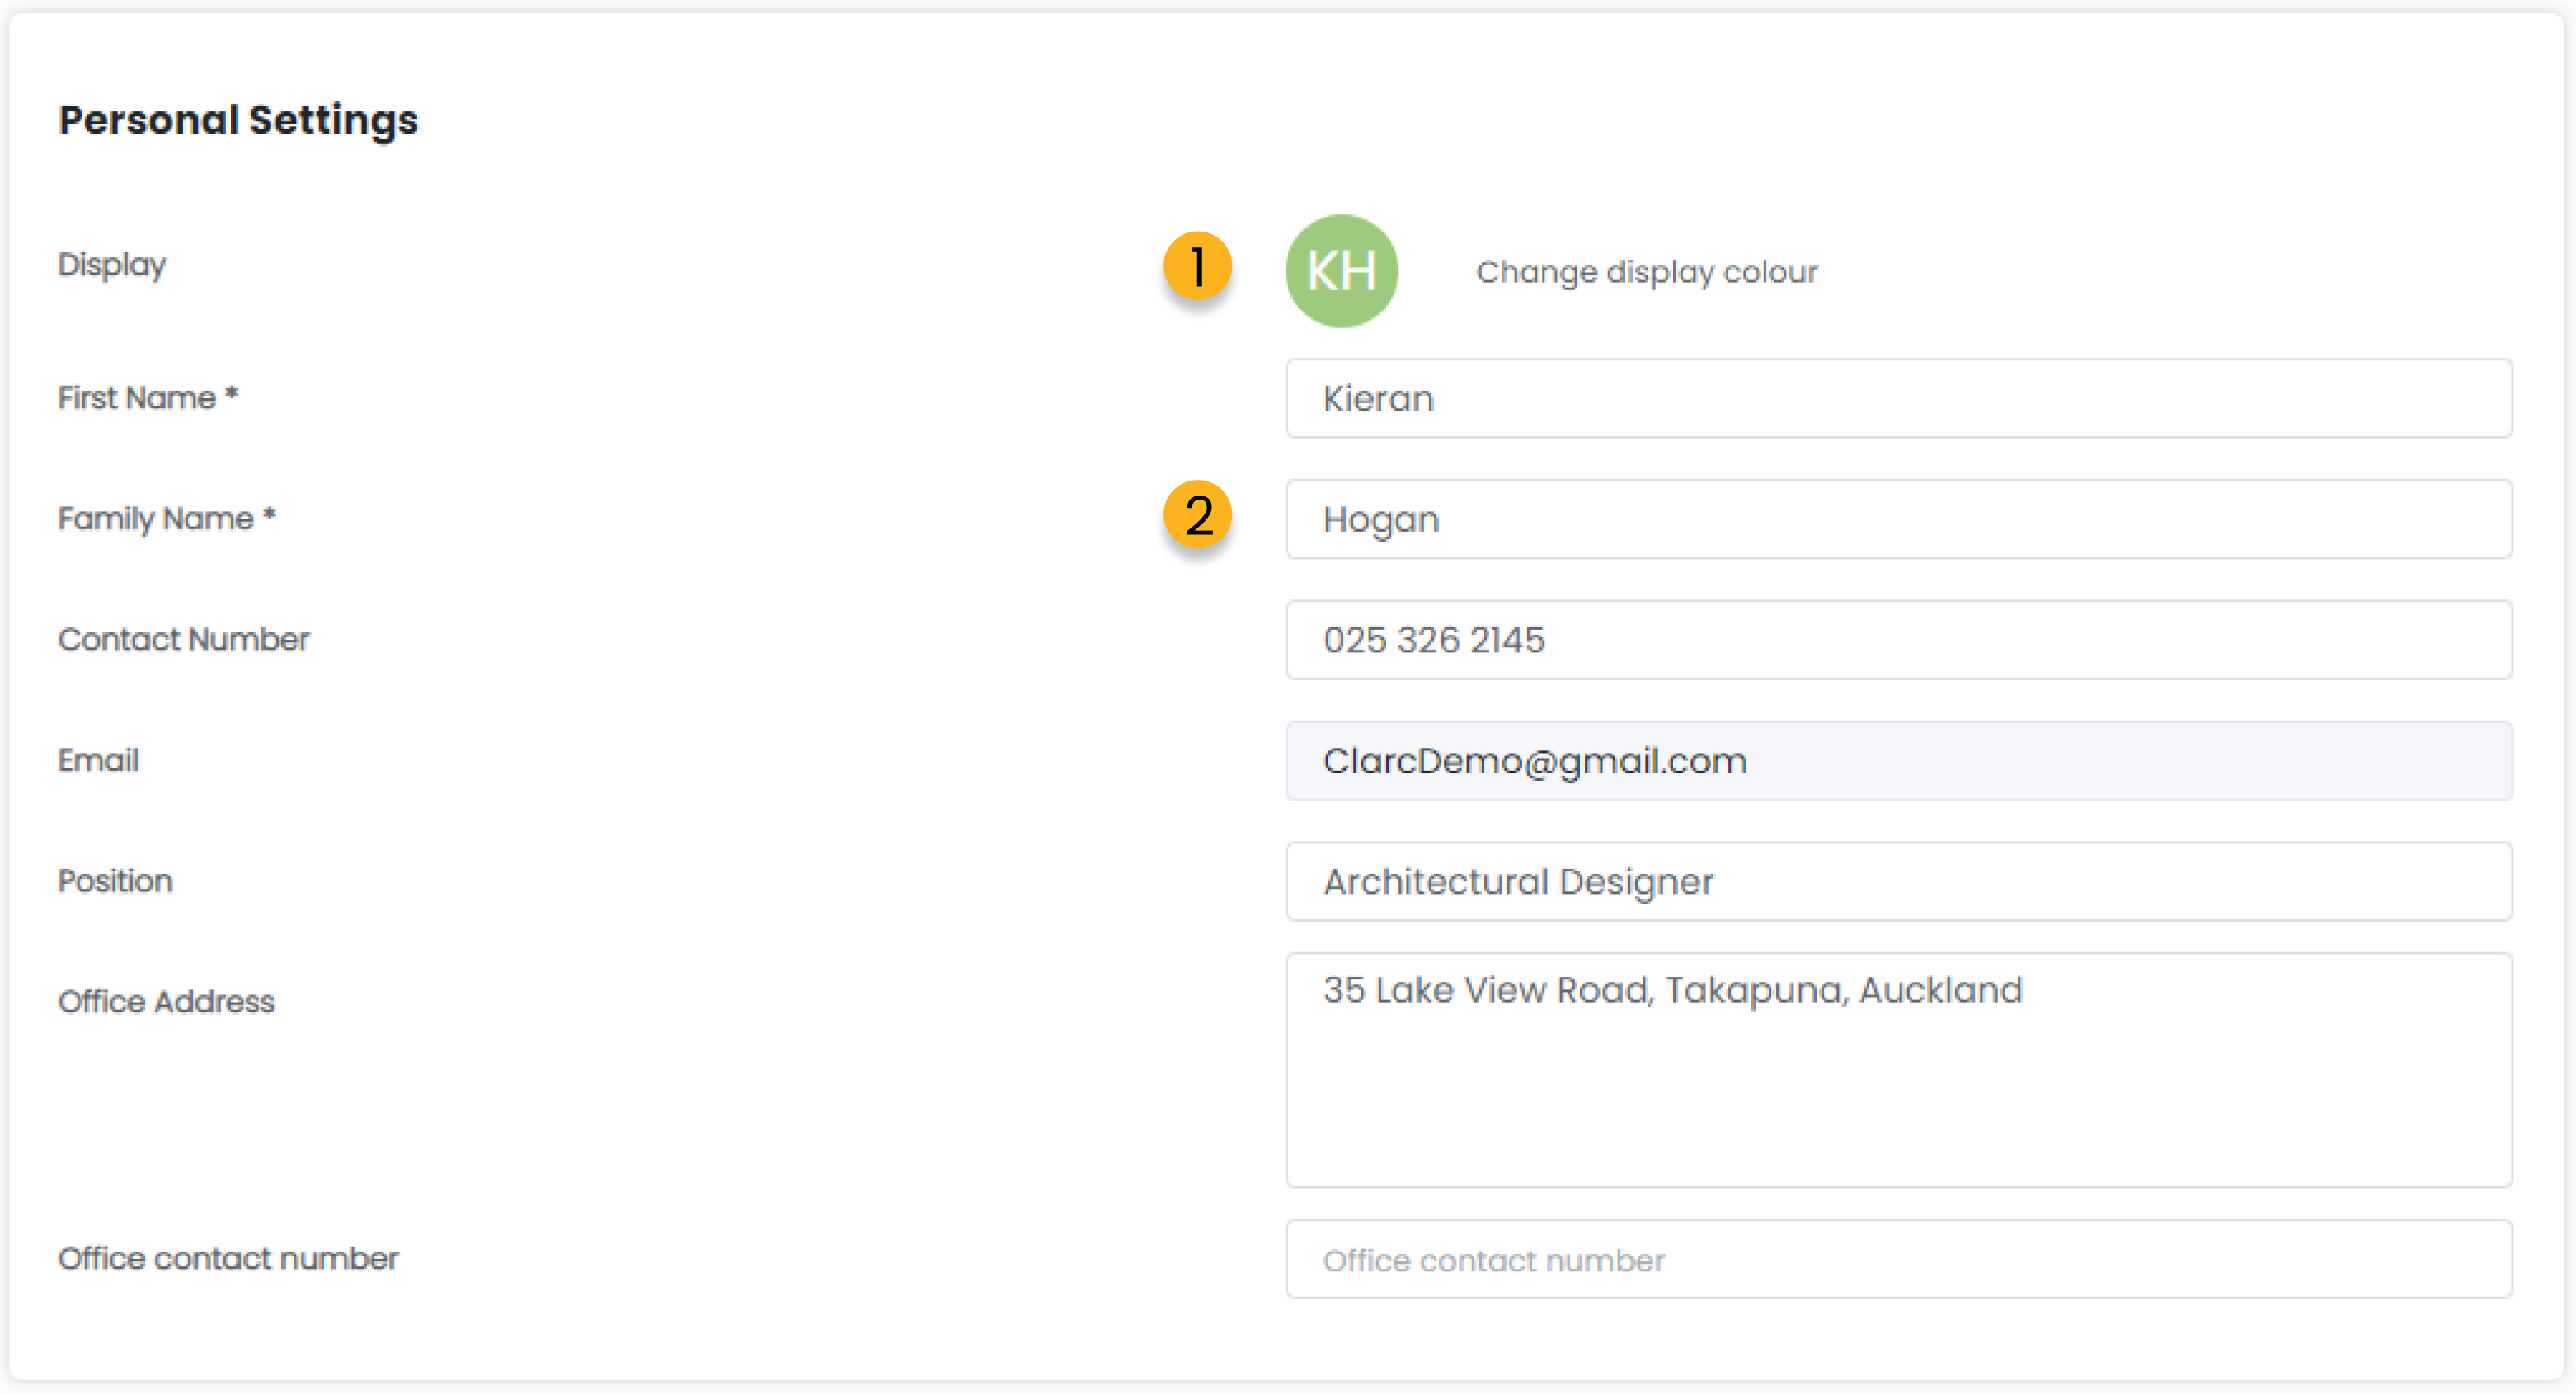Click the empty Office contact number field

coord(1898,1259)
